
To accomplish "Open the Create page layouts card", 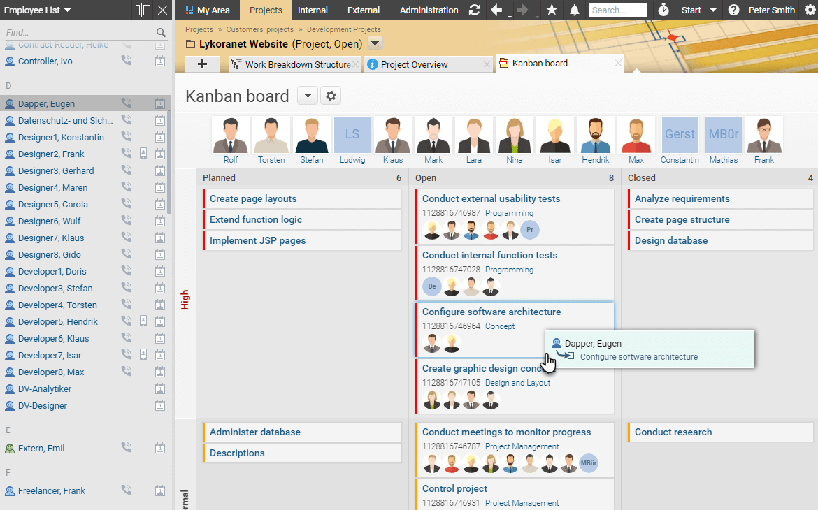I will [303, 198].
